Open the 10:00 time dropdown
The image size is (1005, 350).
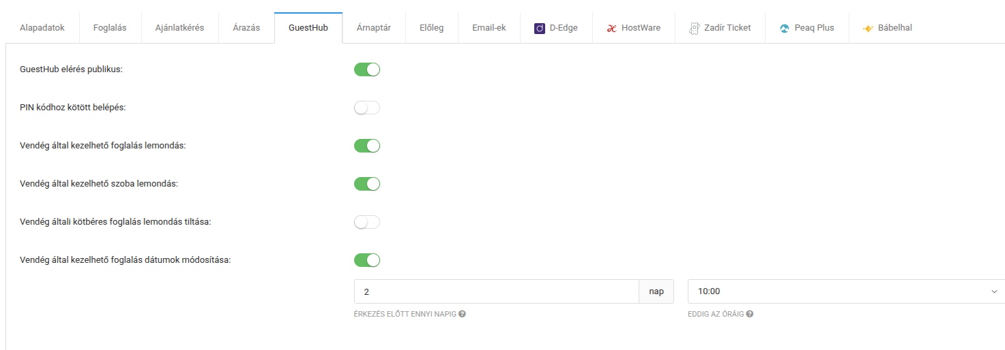click(x=846, y=291)
